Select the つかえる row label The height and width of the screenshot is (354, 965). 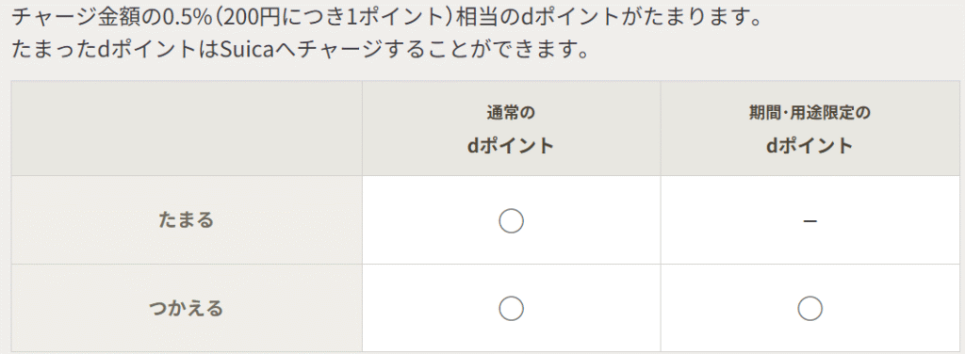187,308
